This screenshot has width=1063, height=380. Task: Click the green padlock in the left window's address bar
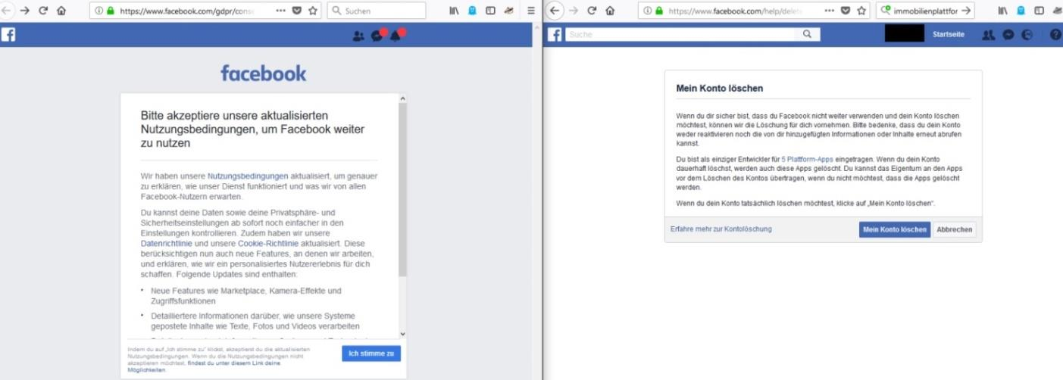[111, 11]
